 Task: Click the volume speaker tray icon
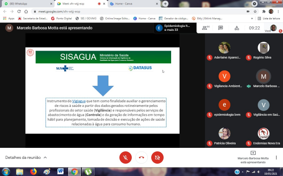tap(259, 172)
